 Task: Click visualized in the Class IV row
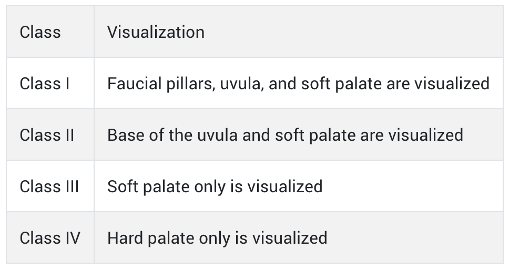(290, 238)
